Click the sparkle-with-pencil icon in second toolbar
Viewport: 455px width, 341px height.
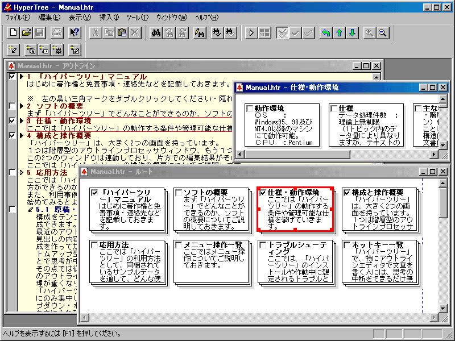(x=13, y=50)
